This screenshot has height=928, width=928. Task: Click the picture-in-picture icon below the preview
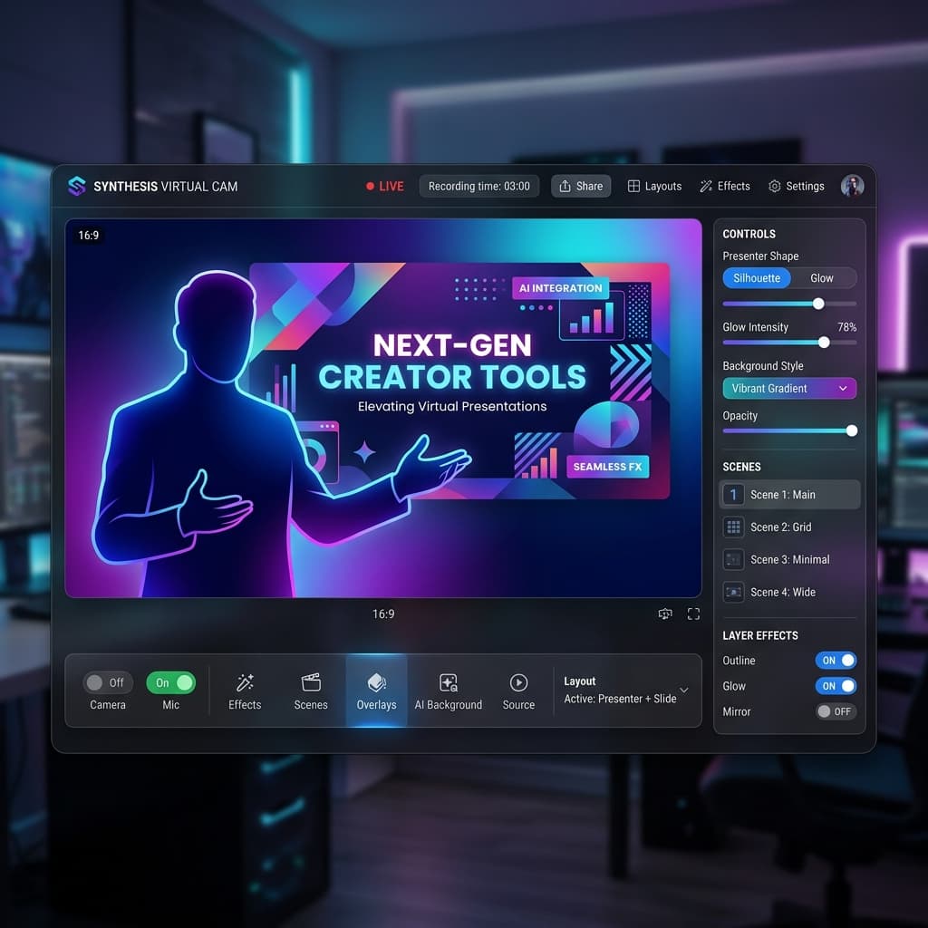coord(665,614)
